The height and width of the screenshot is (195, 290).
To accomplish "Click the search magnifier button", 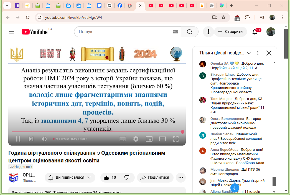I will pyautogui.click(x=190, y=32).
